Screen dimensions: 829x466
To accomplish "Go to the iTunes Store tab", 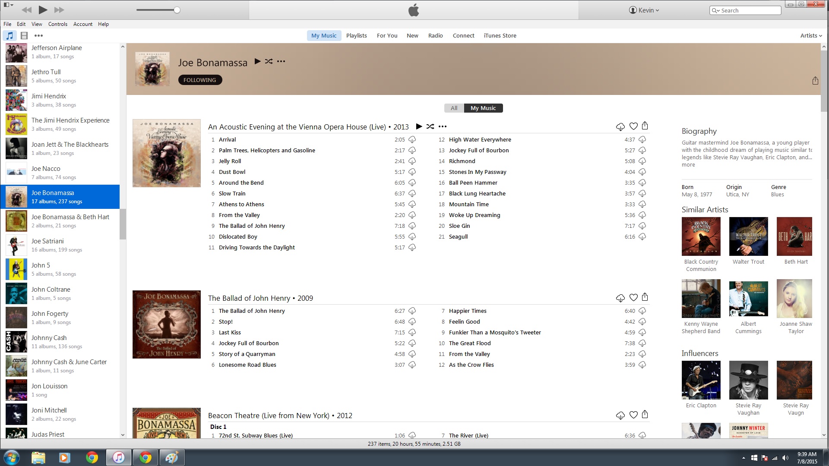I will click(500, 35).
